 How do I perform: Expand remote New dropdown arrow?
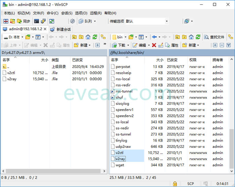[198, 45]
